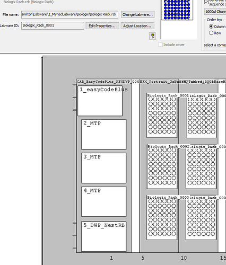Select the Biologix_Rack_0003 tube rack on deck
This screenshot has width=226, height=265.
click(x=162, y=217)
